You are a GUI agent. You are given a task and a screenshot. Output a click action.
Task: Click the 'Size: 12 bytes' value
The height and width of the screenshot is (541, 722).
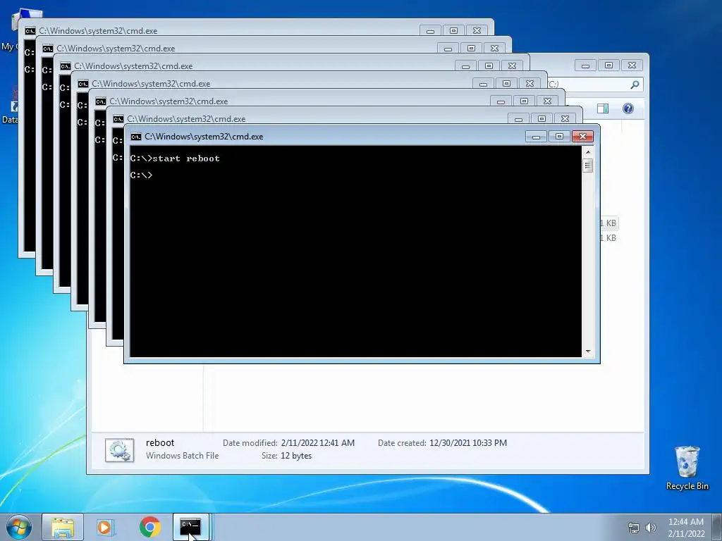coord(296,456)
